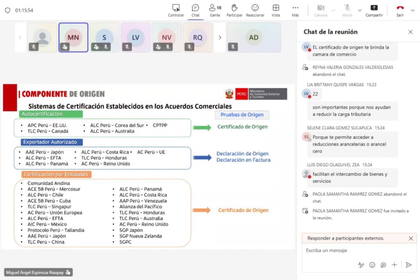Click the send message arrow icon
420x280 pixels.
click(x=409, y=265)
